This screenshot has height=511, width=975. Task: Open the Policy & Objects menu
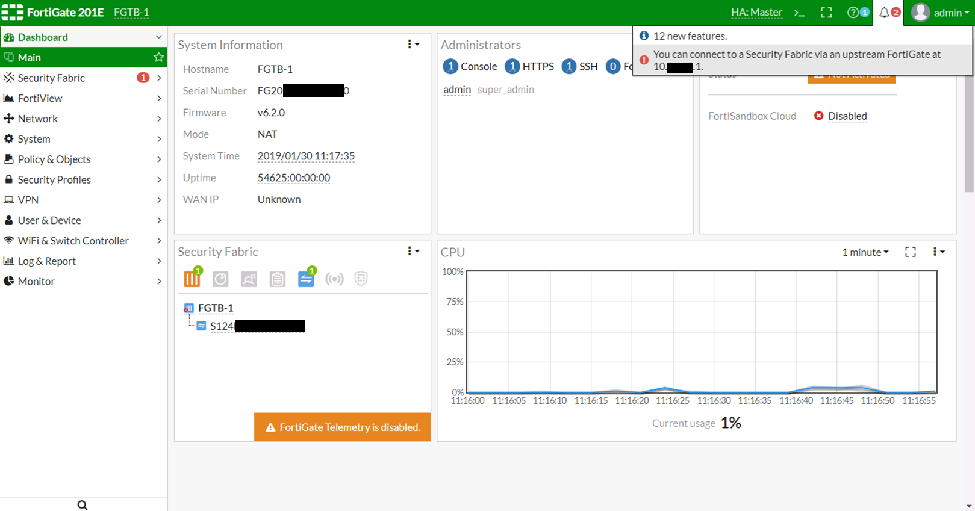coord(84,159)
